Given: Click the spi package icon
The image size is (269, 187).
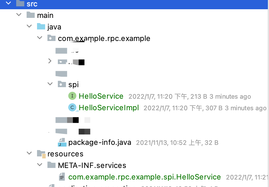Looking at the screenshot, I should coord(62,84).
